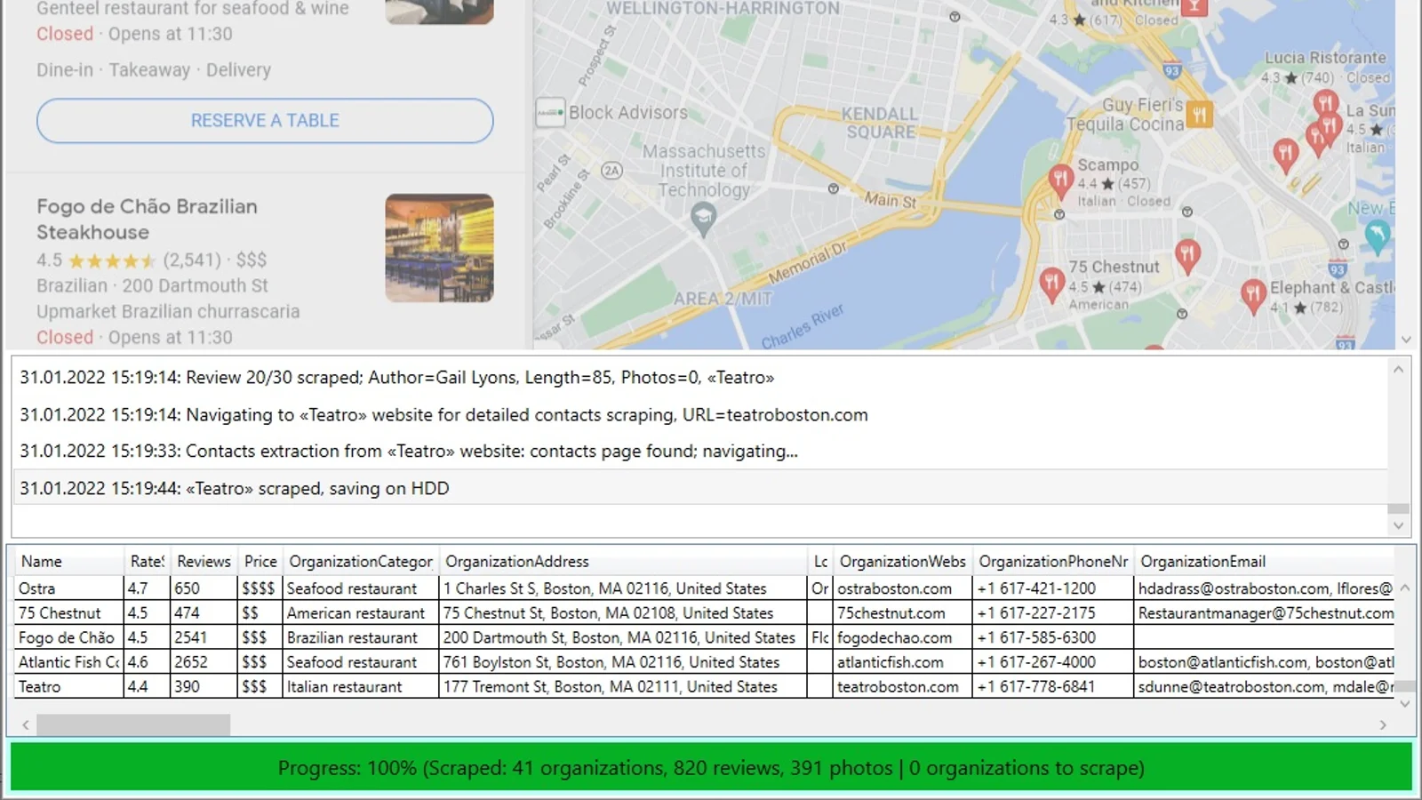Select the 'Navigating to «Teatro» website' log entry
The image size is (1422, 800).
699,414
